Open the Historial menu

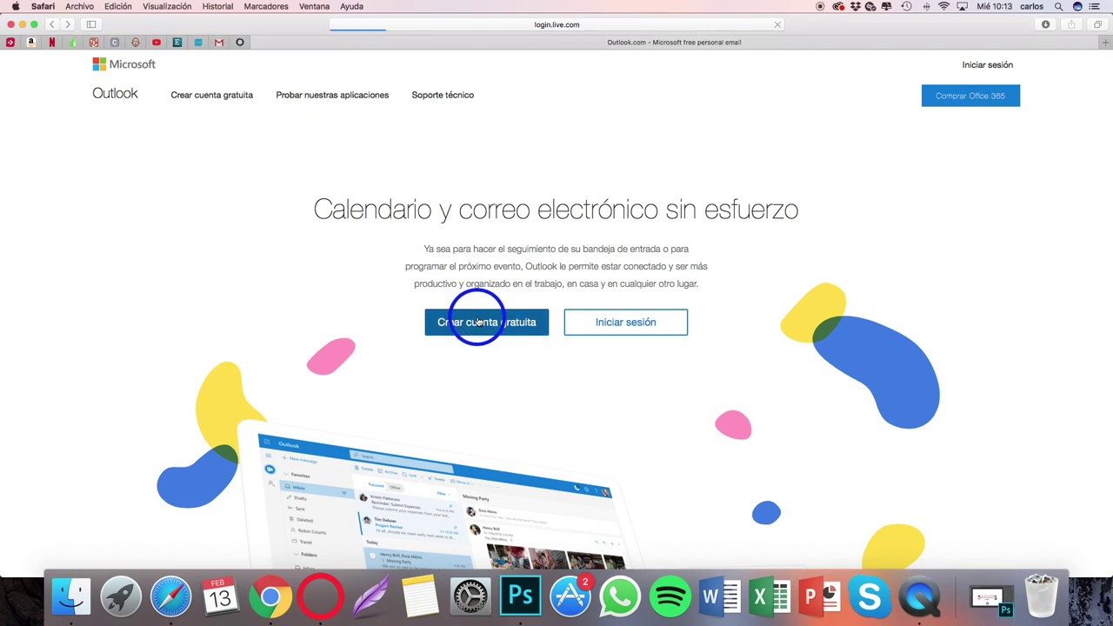pyautogui.click(x=217, y=6)
